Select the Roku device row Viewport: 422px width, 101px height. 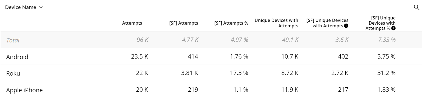pyautogui.click(x=211, y=73)
